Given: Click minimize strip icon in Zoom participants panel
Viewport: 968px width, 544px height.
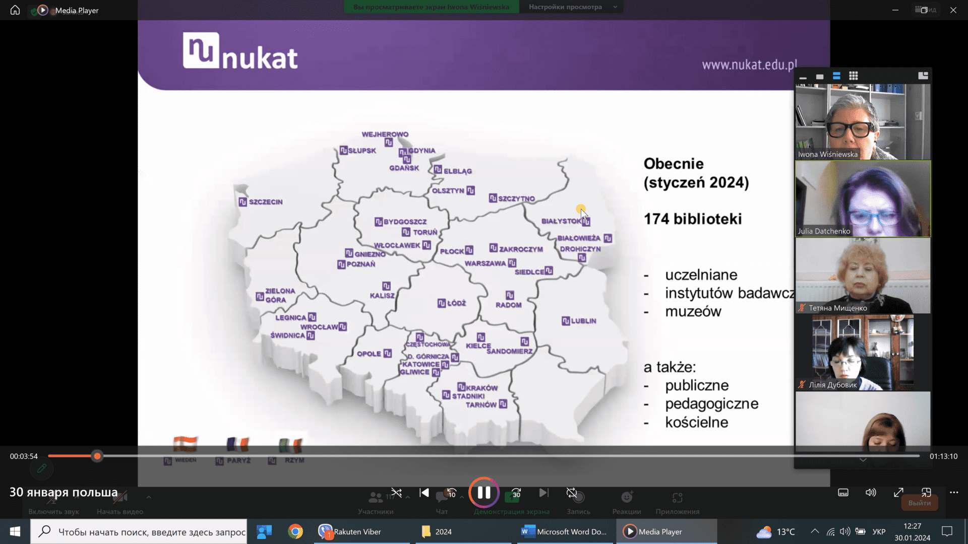Looking at the screenshot, I should tap(803, 77).
